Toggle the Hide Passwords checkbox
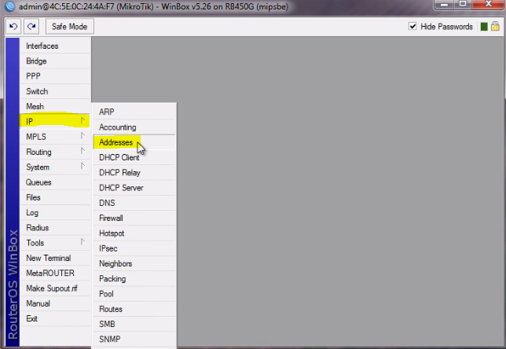Viewport: 506px width, 349px height. pos(412,26)
